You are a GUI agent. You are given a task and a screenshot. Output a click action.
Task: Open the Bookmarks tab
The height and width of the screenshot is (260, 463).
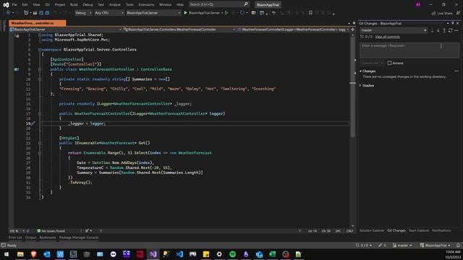(48, 238)
